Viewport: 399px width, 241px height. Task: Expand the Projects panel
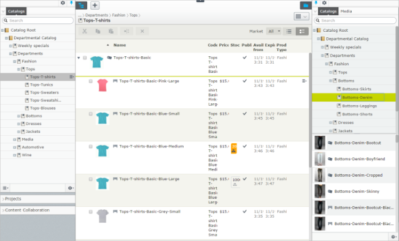pyautogui.click(x=38, y=199)
